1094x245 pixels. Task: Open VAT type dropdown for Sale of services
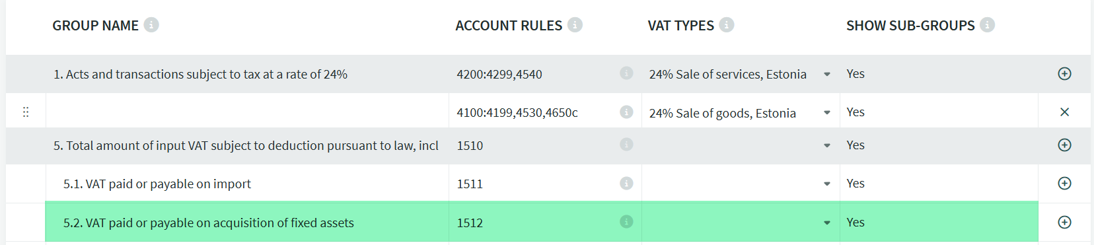tap(827, 75)
